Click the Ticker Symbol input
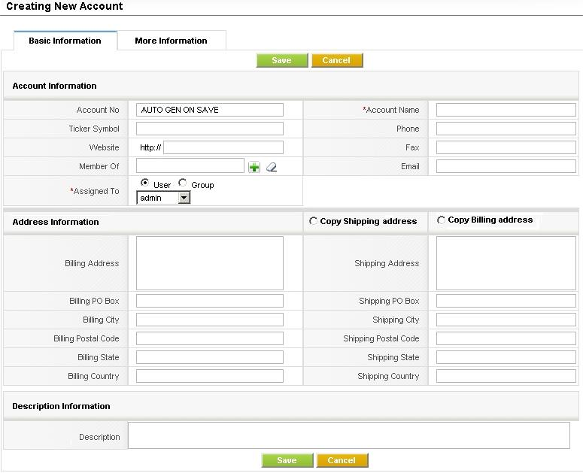This screenshot has height=473, width=583. click(x=210, y=129)
